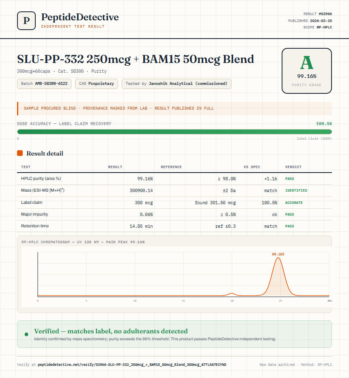Click the Tested by Janoshik Analytical tag

(177, 84)
